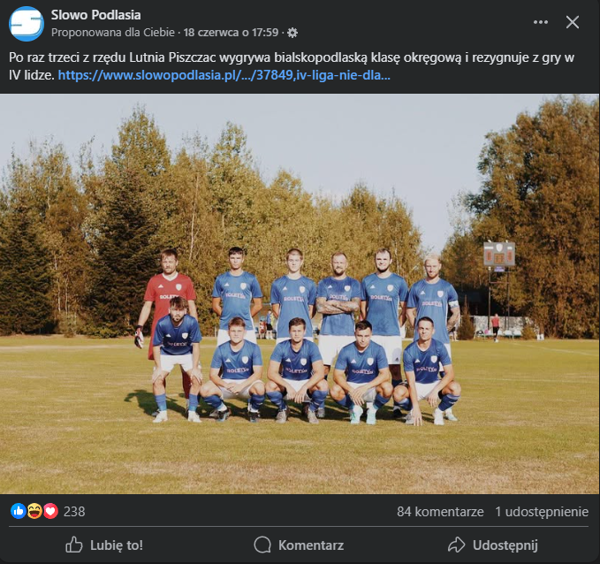Screen dimensions: 600x564
Task: Click the gear icon beside the timestamp
Action: coord(292,33)
